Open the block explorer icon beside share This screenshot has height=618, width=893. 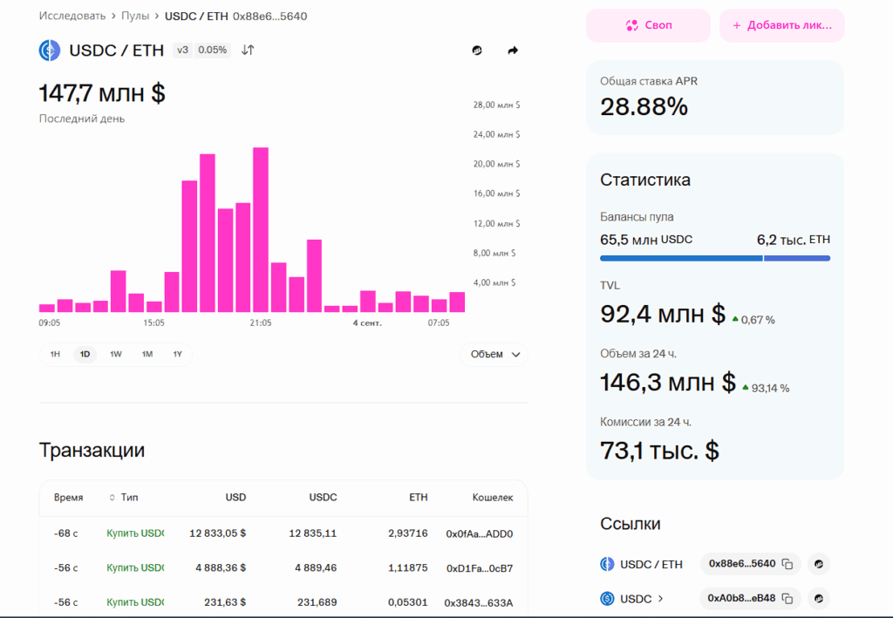(x=477, y=51)
